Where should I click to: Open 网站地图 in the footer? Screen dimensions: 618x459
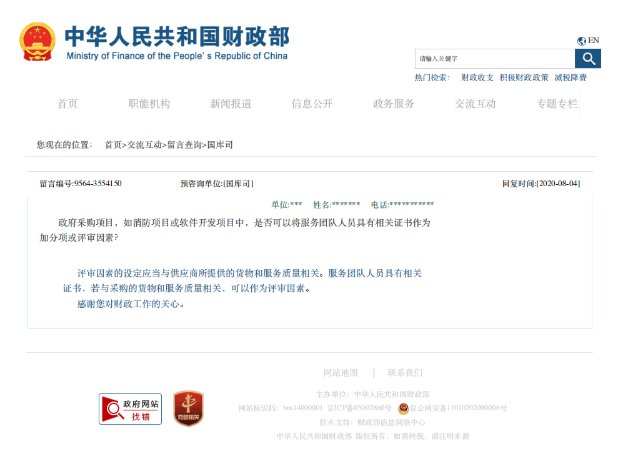[340, 372]
